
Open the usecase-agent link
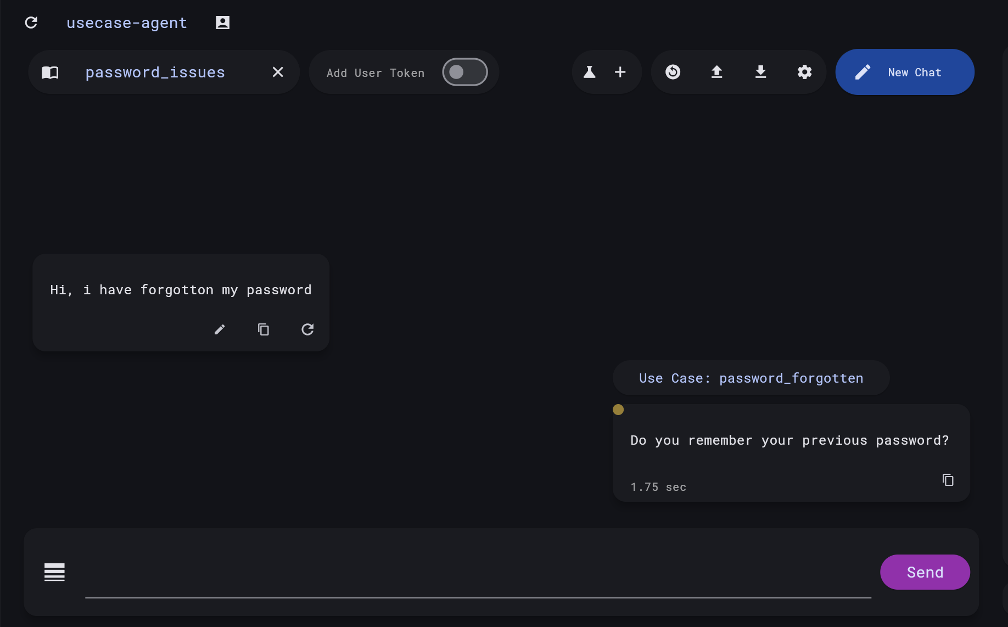(x=127, y=23)
